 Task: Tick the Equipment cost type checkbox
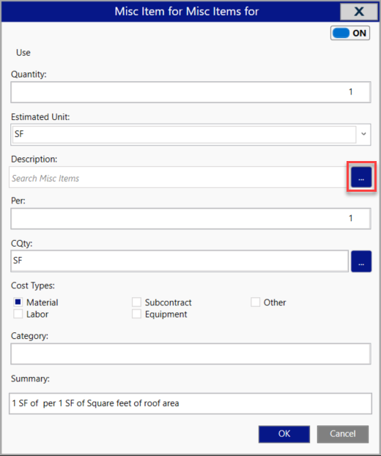click(136, 314)
